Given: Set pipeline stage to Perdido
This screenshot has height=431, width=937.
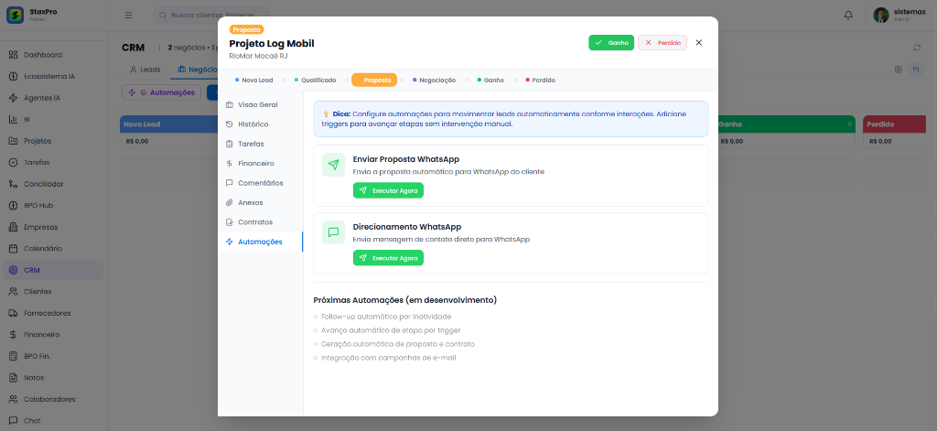Looking at the screenshot, I should pyautogui.click(x=540, y=80).
